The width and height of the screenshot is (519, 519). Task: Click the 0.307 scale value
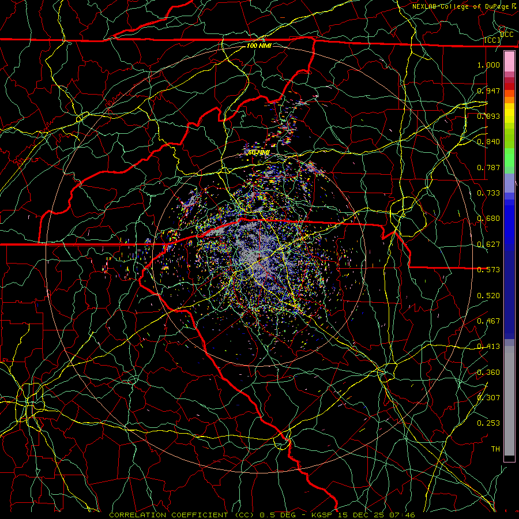point(488,398)
